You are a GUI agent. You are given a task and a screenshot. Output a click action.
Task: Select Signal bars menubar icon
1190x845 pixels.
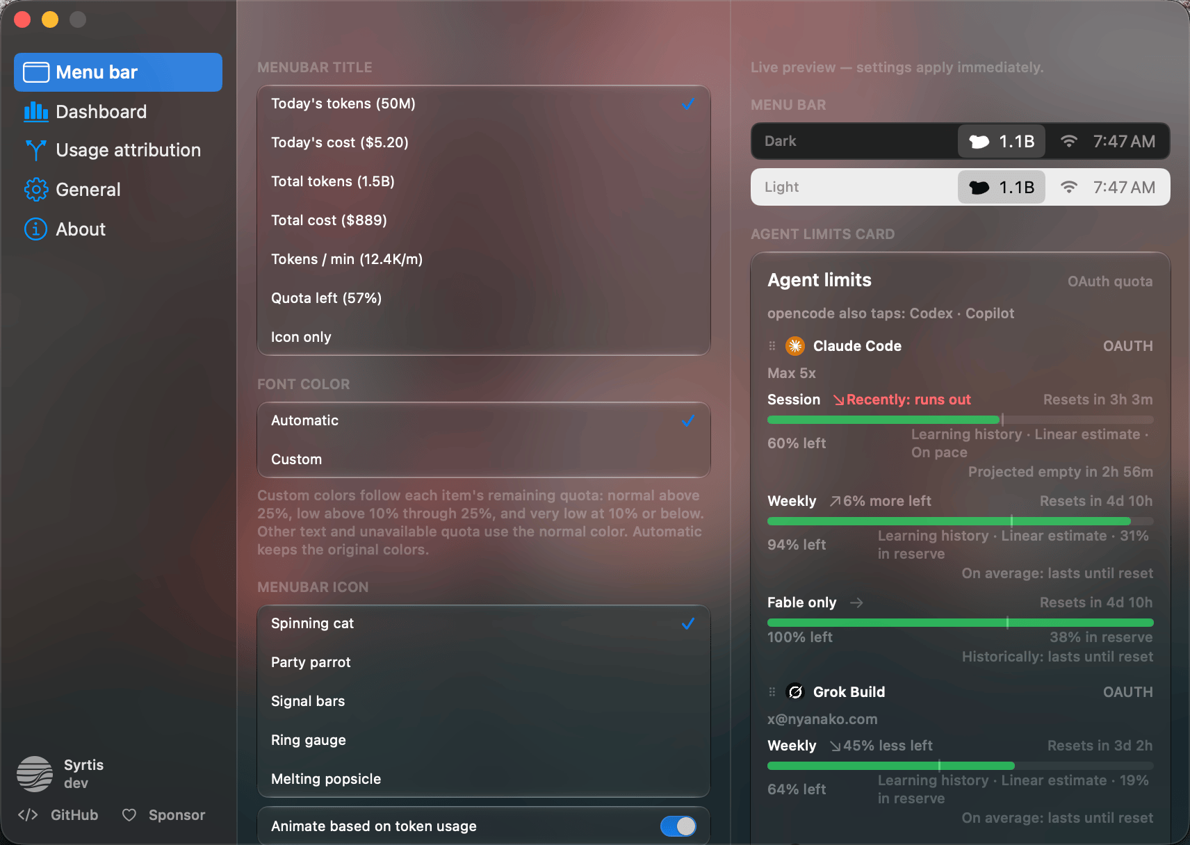coord(484,701)
